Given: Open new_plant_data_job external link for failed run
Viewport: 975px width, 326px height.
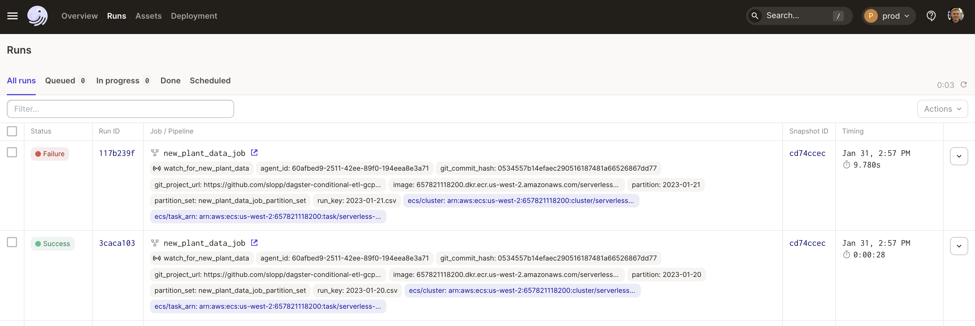Looking at the screenshot, I should coord(254,153).
